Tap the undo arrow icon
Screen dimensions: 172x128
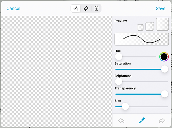point(121,120)
